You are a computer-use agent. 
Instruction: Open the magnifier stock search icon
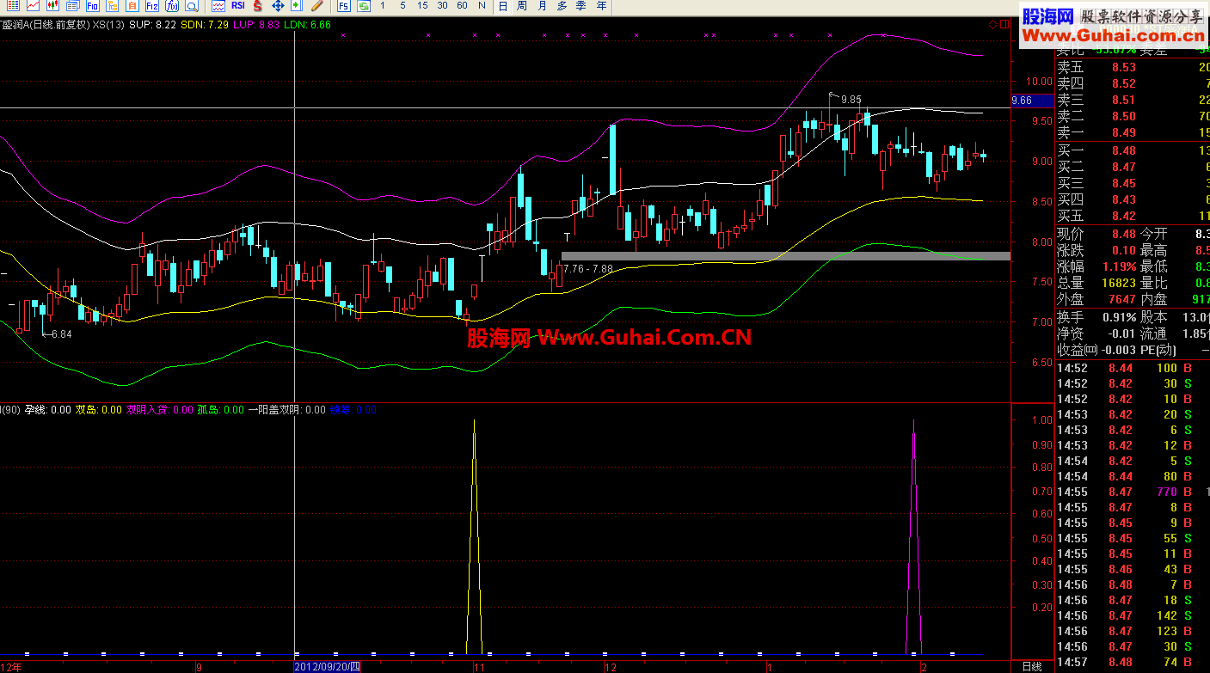[191, 6]
